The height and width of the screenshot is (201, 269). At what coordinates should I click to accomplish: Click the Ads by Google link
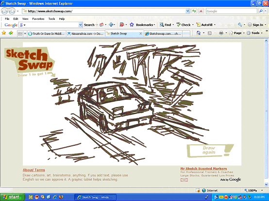pos(231,180)
